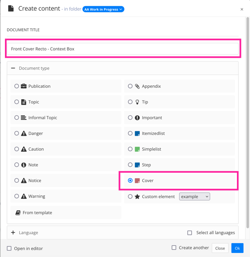The height and width of the screenshot is (257, 250).
Task: Select the Informal Topic radio button
Action: 17,118
